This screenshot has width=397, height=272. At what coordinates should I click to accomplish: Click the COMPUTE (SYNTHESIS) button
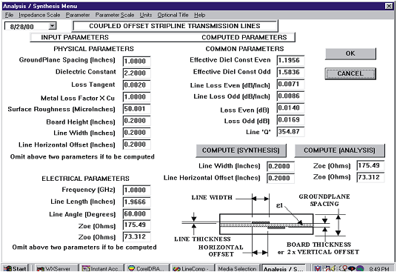point(241,150)
